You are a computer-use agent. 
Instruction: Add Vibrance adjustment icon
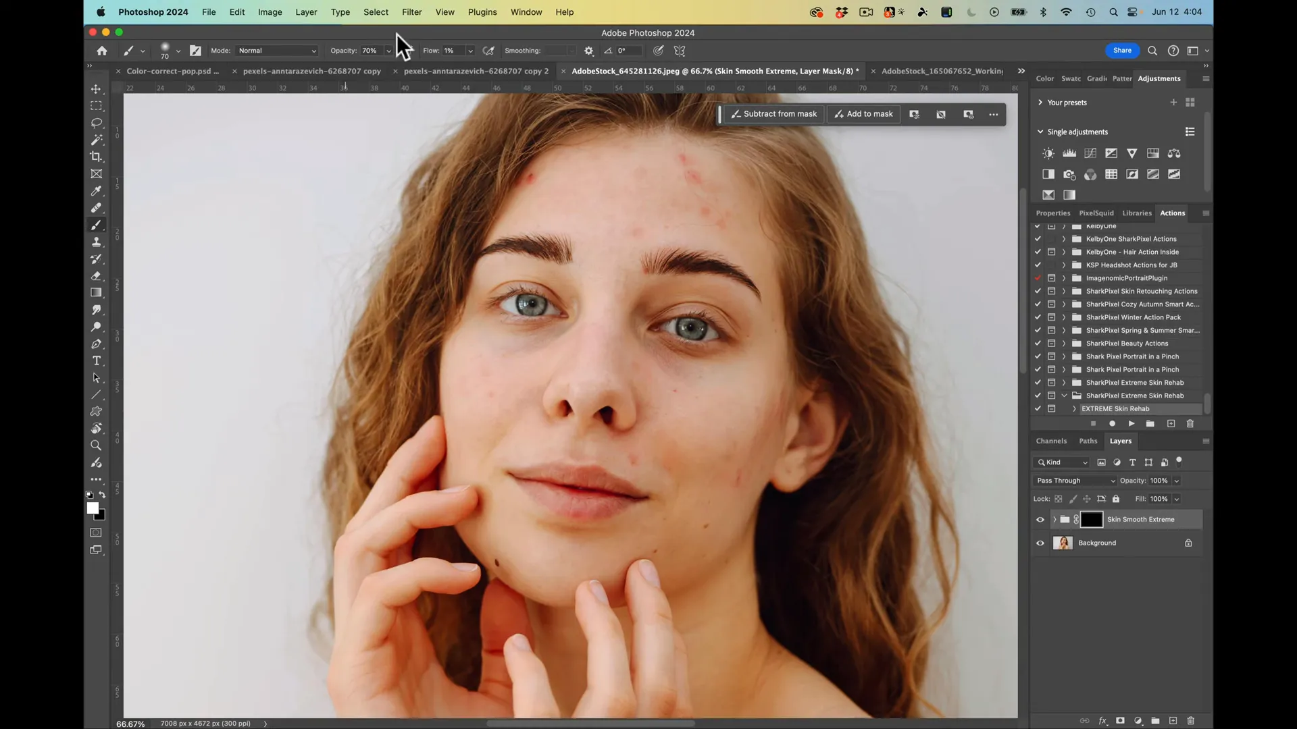coord(1132,153)
